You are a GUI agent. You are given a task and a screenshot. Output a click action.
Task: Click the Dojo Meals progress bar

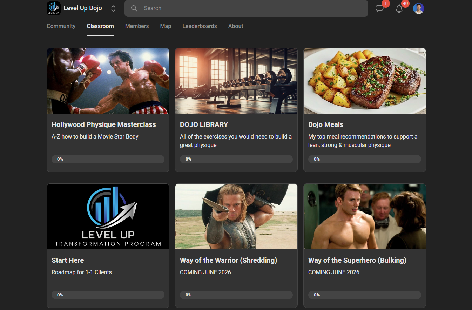point(365,159)
